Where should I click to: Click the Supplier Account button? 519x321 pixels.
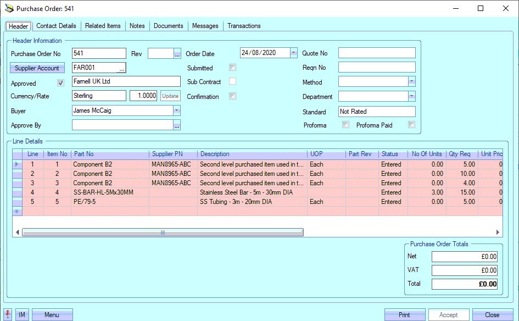[37, 68]
